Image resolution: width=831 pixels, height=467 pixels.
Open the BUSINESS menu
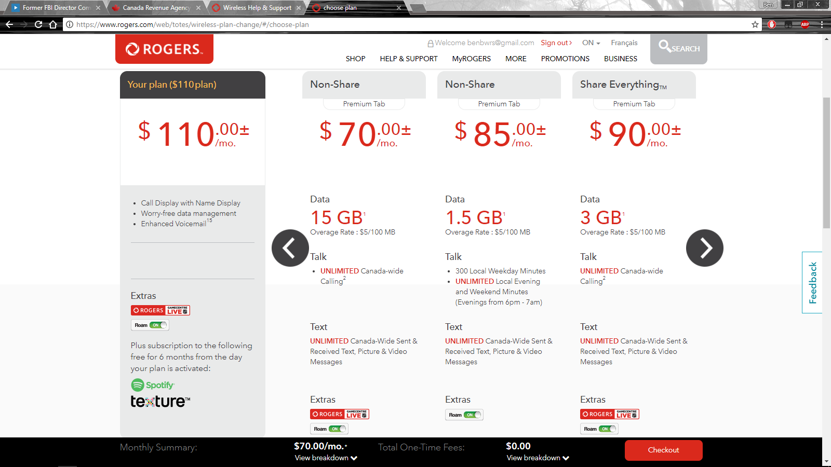pos(621,59)
